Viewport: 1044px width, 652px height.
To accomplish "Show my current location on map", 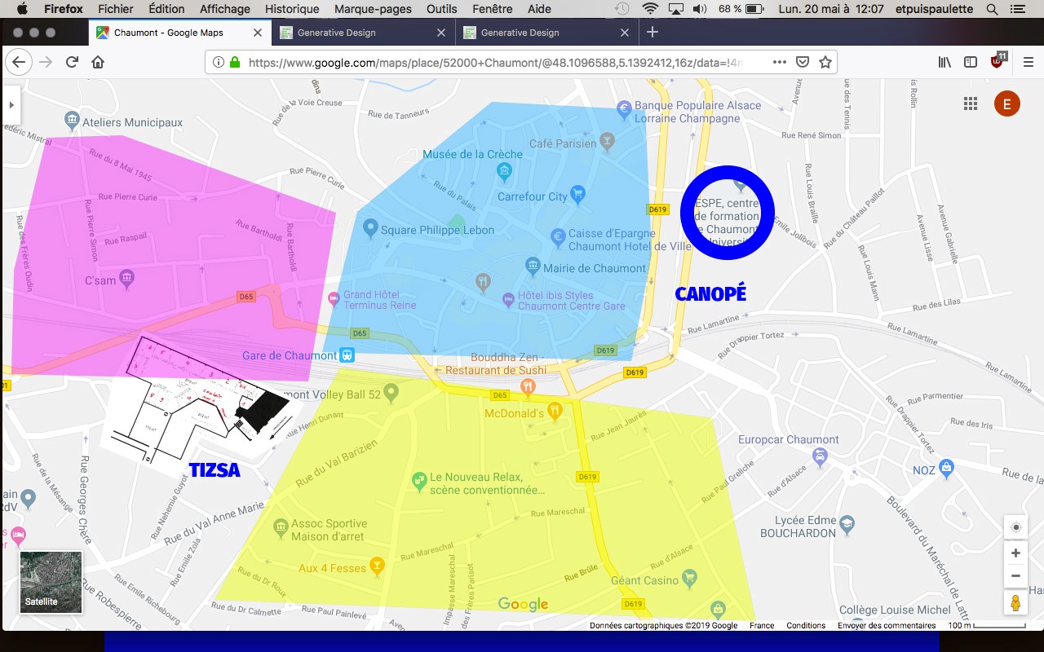I will [x=1015, y=527].
